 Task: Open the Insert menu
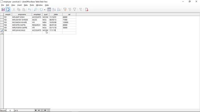(x=19, y=5)
